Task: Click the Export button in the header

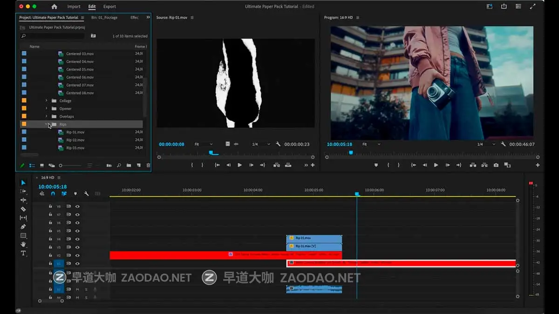Action: [109, 6]
